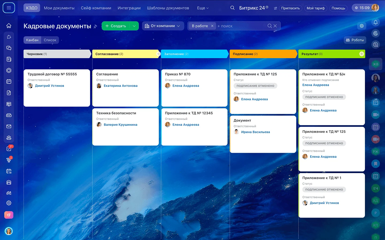
Task: Add a stage after Согласование column
Action: pyautogui.click(x=158, y=54)
